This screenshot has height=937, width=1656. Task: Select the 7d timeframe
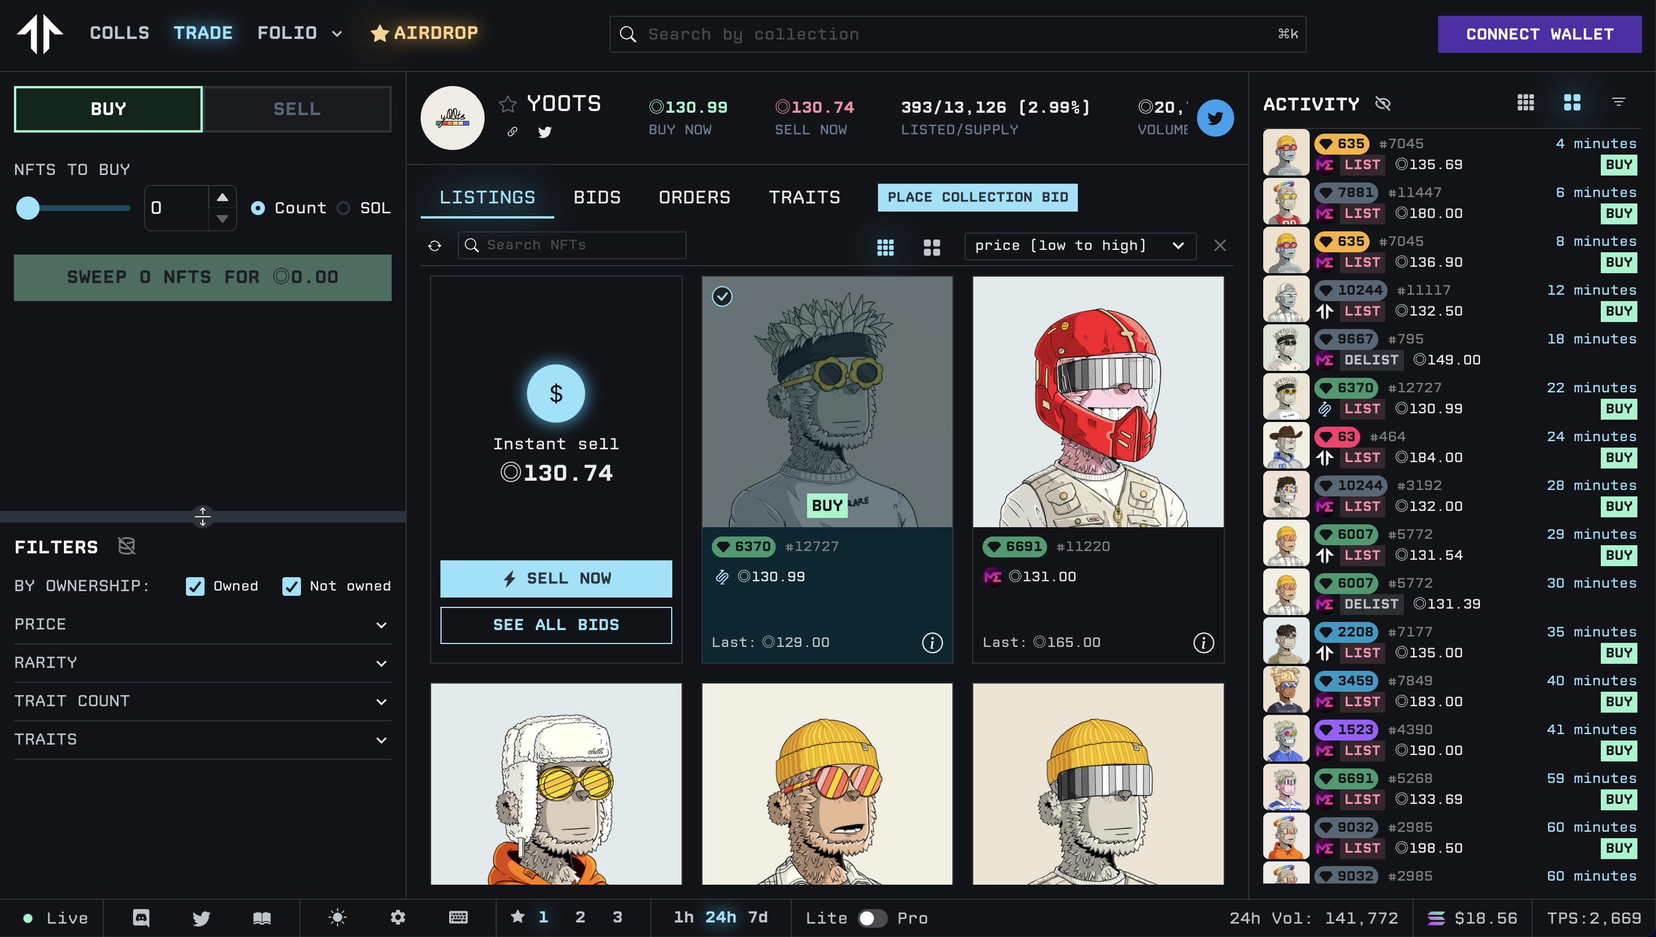(x=758, y=917)
